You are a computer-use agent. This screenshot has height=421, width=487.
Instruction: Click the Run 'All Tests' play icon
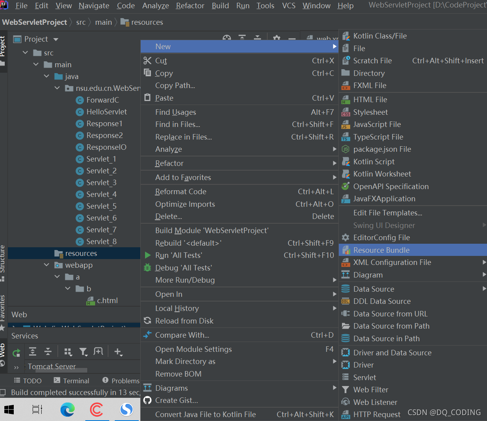click(148, 255)
